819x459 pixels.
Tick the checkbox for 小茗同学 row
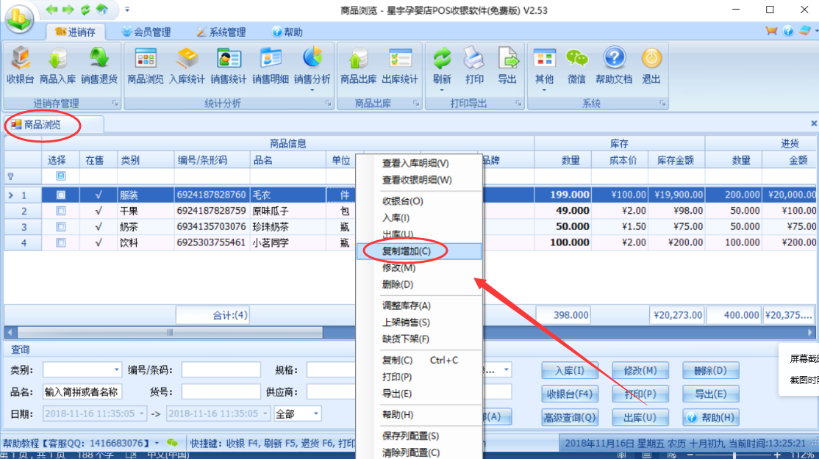(60, 242)
